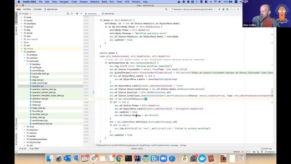Click the Wi-Fi icon in menu bar
This screenshot has width=291, height=164.
tap(215, 2)
